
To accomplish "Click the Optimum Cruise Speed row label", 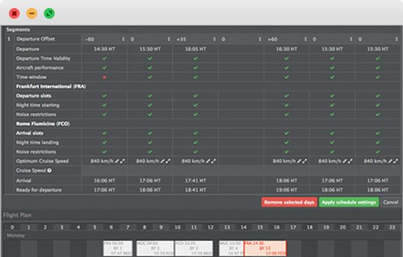I will (x=42, y=161).
